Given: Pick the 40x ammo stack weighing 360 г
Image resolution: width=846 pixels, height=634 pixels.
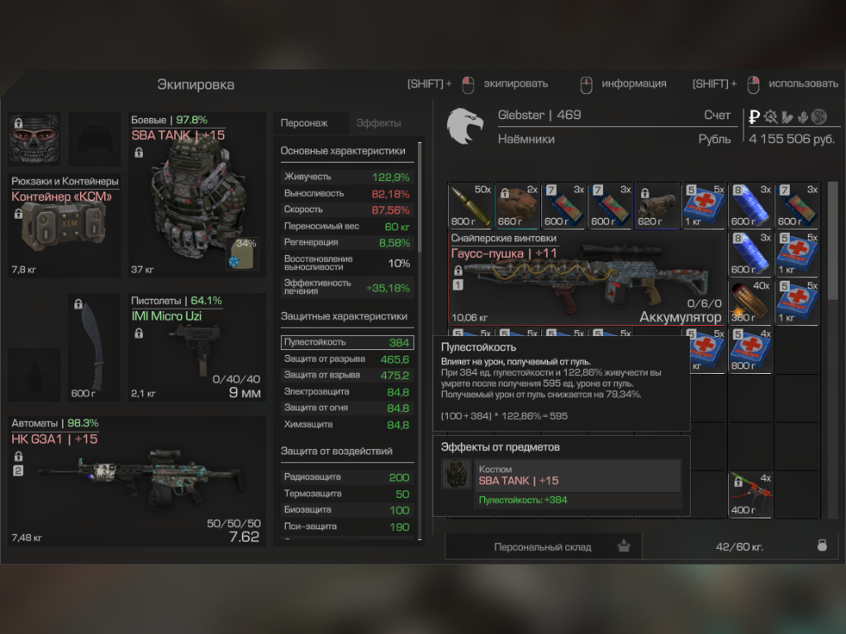Looking at the screenshot, I should coord(750,302).
